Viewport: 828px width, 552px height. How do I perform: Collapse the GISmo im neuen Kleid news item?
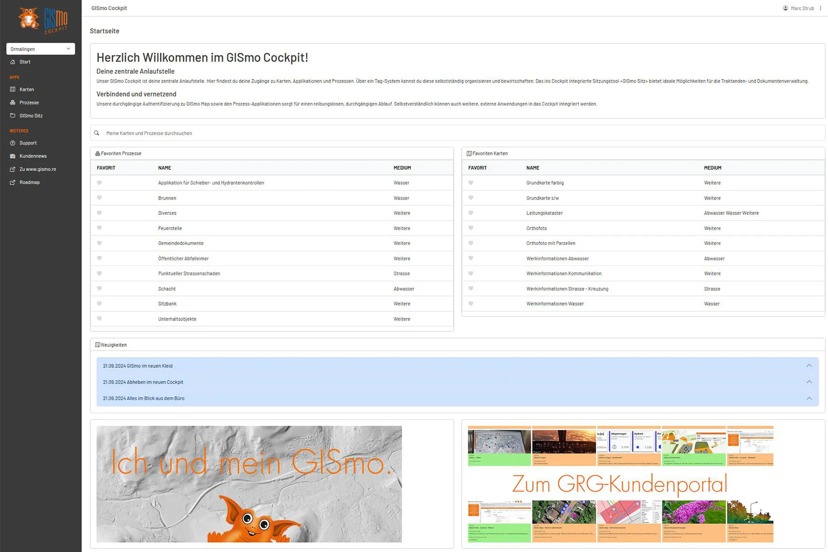pos(809,366)
